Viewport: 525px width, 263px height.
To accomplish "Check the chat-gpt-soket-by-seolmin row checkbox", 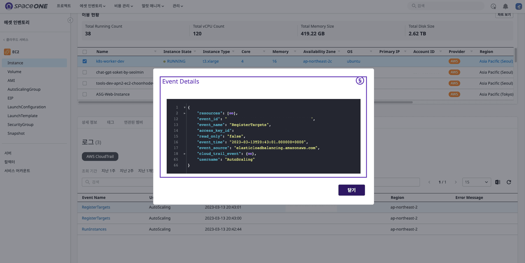I will (85, 72).
